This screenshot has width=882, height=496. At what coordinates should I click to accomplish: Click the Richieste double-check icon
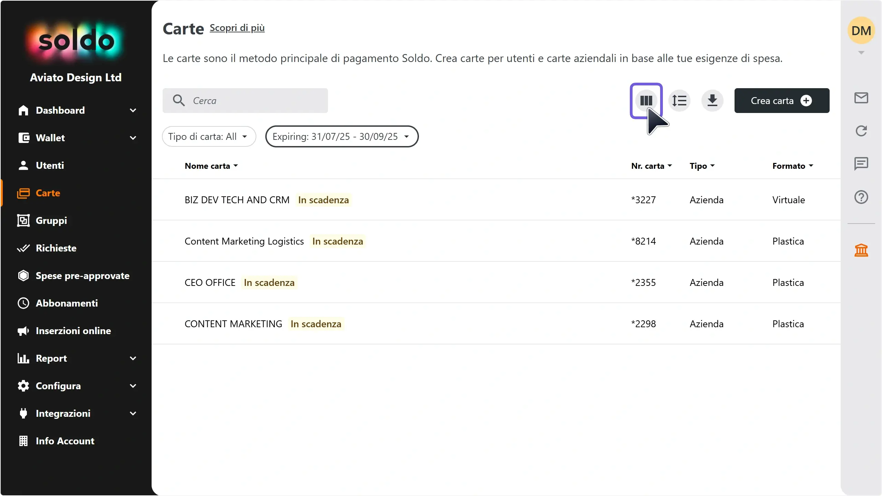pos(23,248)
